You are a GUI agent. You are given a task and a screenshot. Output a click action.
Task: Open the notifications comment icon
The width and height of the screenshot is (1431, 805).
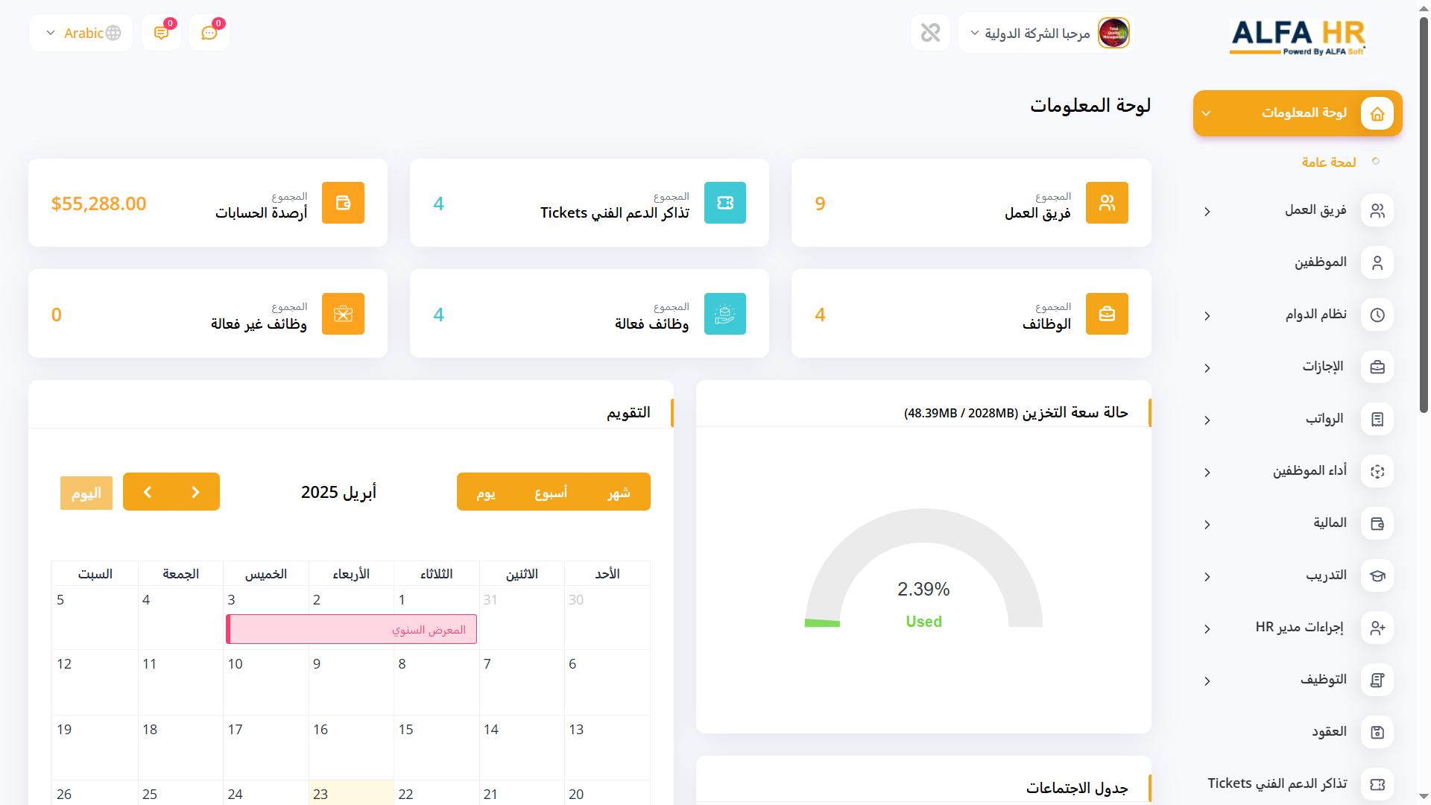(161, 33)
